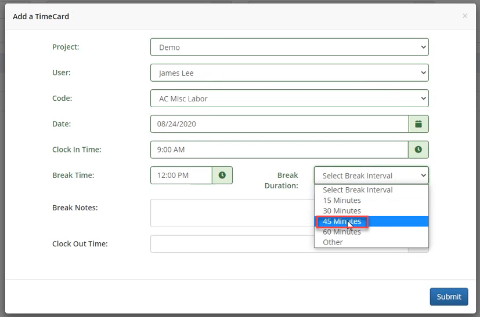
Task: Open the Code dropdown showing AC Misc Labor
Action: point(289,99)
